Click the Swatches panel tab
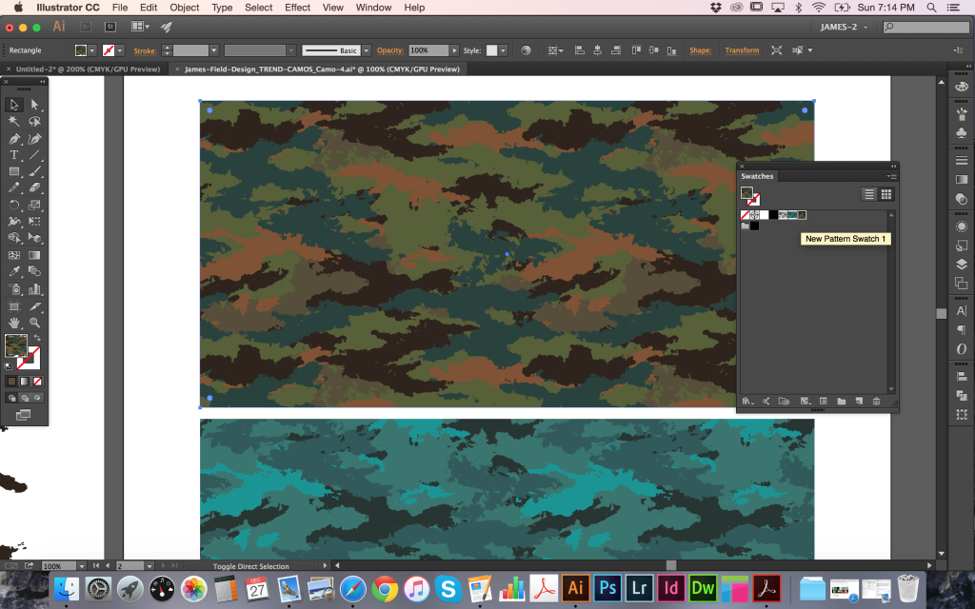This screenshot has width=975, height=609. tap(757, 176)
